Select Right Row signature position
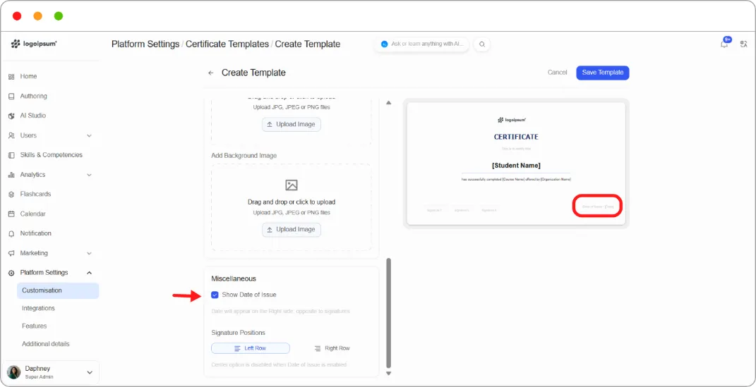 pyautogui.click(x=332, y=348)
